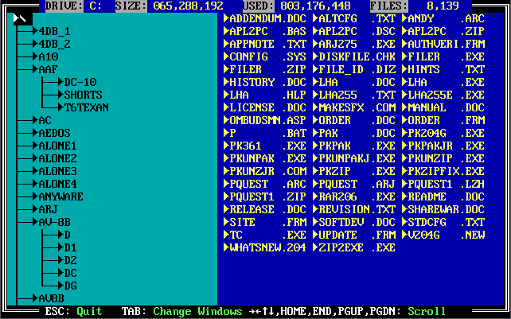
Task: Open the DC-10 subfolder under AAF
Action: 80,82
